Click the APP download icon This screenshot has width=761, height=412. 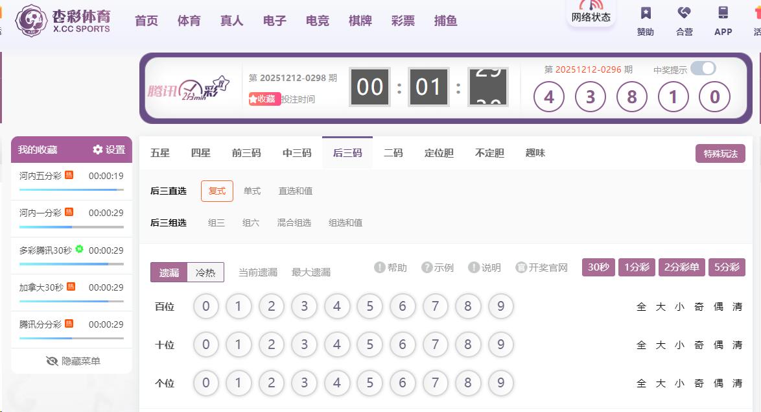[x=723, y=14]
